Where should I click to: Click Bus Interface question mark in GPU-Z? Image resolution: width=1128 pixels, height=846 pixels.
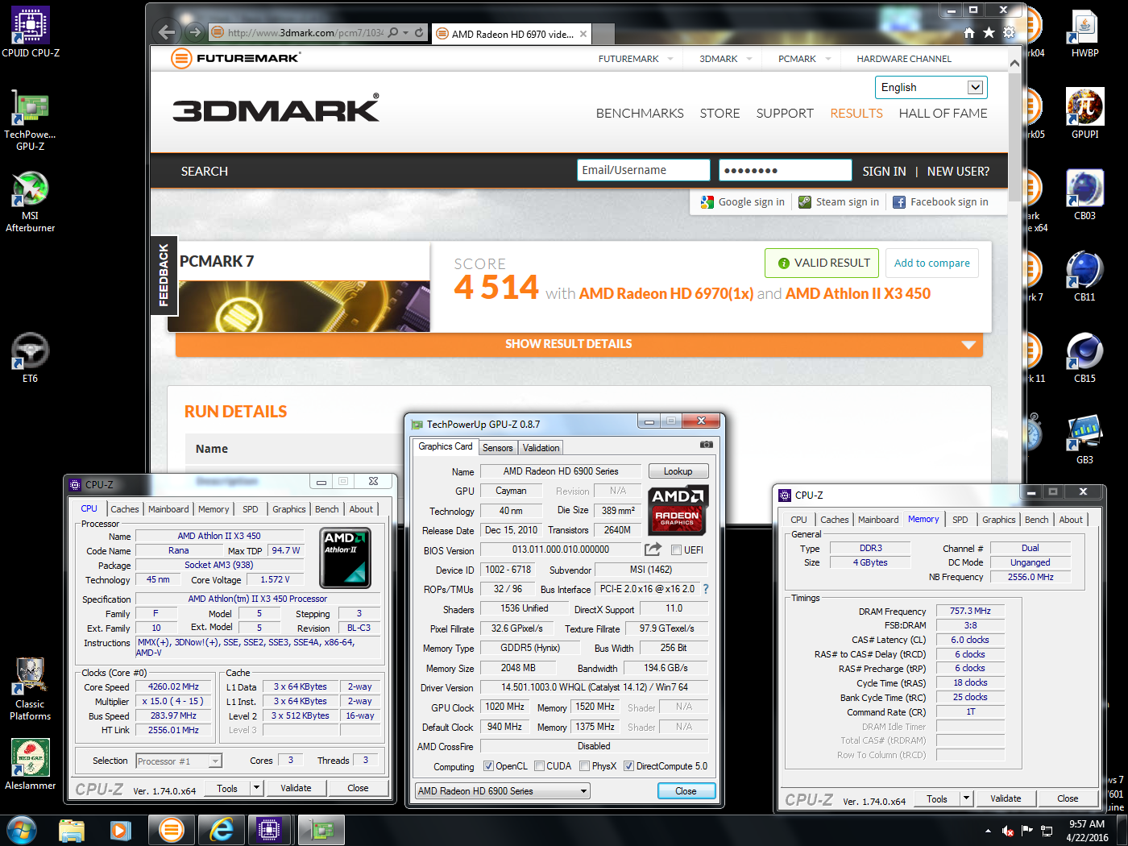click(706, 589)
